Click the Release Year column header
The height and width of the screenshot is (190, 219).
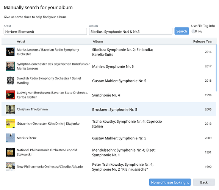click(x=203, y=41)
